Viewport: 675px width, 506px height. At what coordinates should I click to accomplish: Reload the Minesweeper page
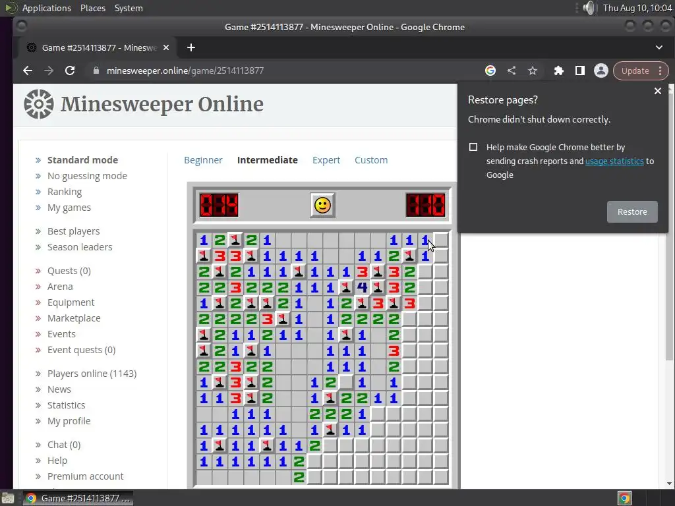click(70, 70)
